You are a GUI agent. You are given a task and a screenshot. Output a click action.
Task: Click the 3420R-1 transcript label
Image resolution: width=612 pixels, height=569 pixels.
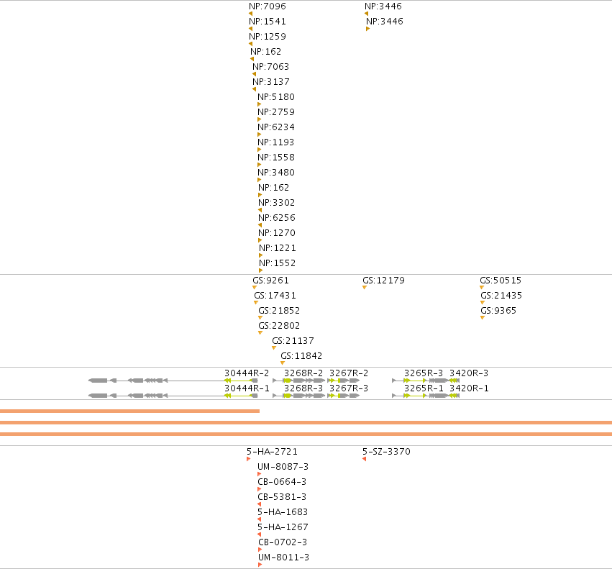click(x=469, y=388)
